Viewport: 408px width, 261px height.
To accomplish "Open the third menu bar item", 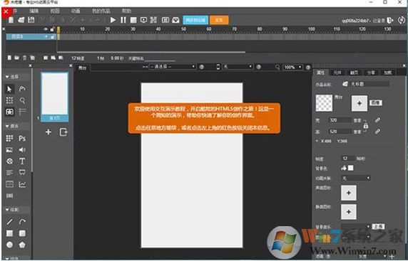I will tap(55, 11).
